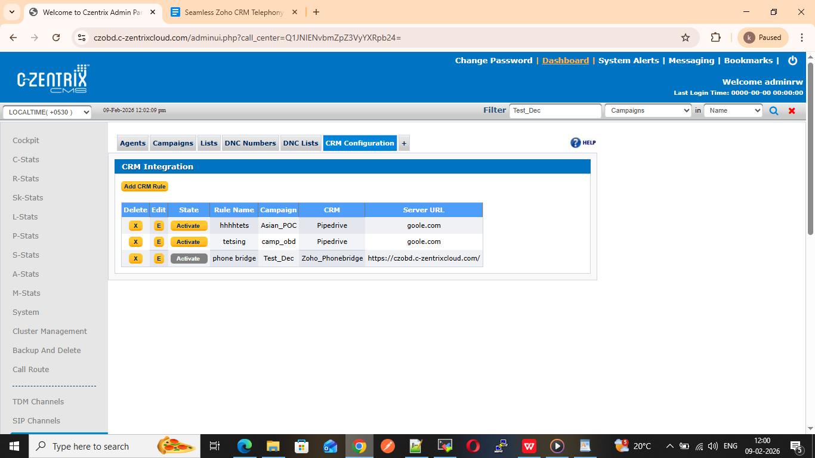
Task: Open the Opera browser from the taskbar
Action: (473, 446)
